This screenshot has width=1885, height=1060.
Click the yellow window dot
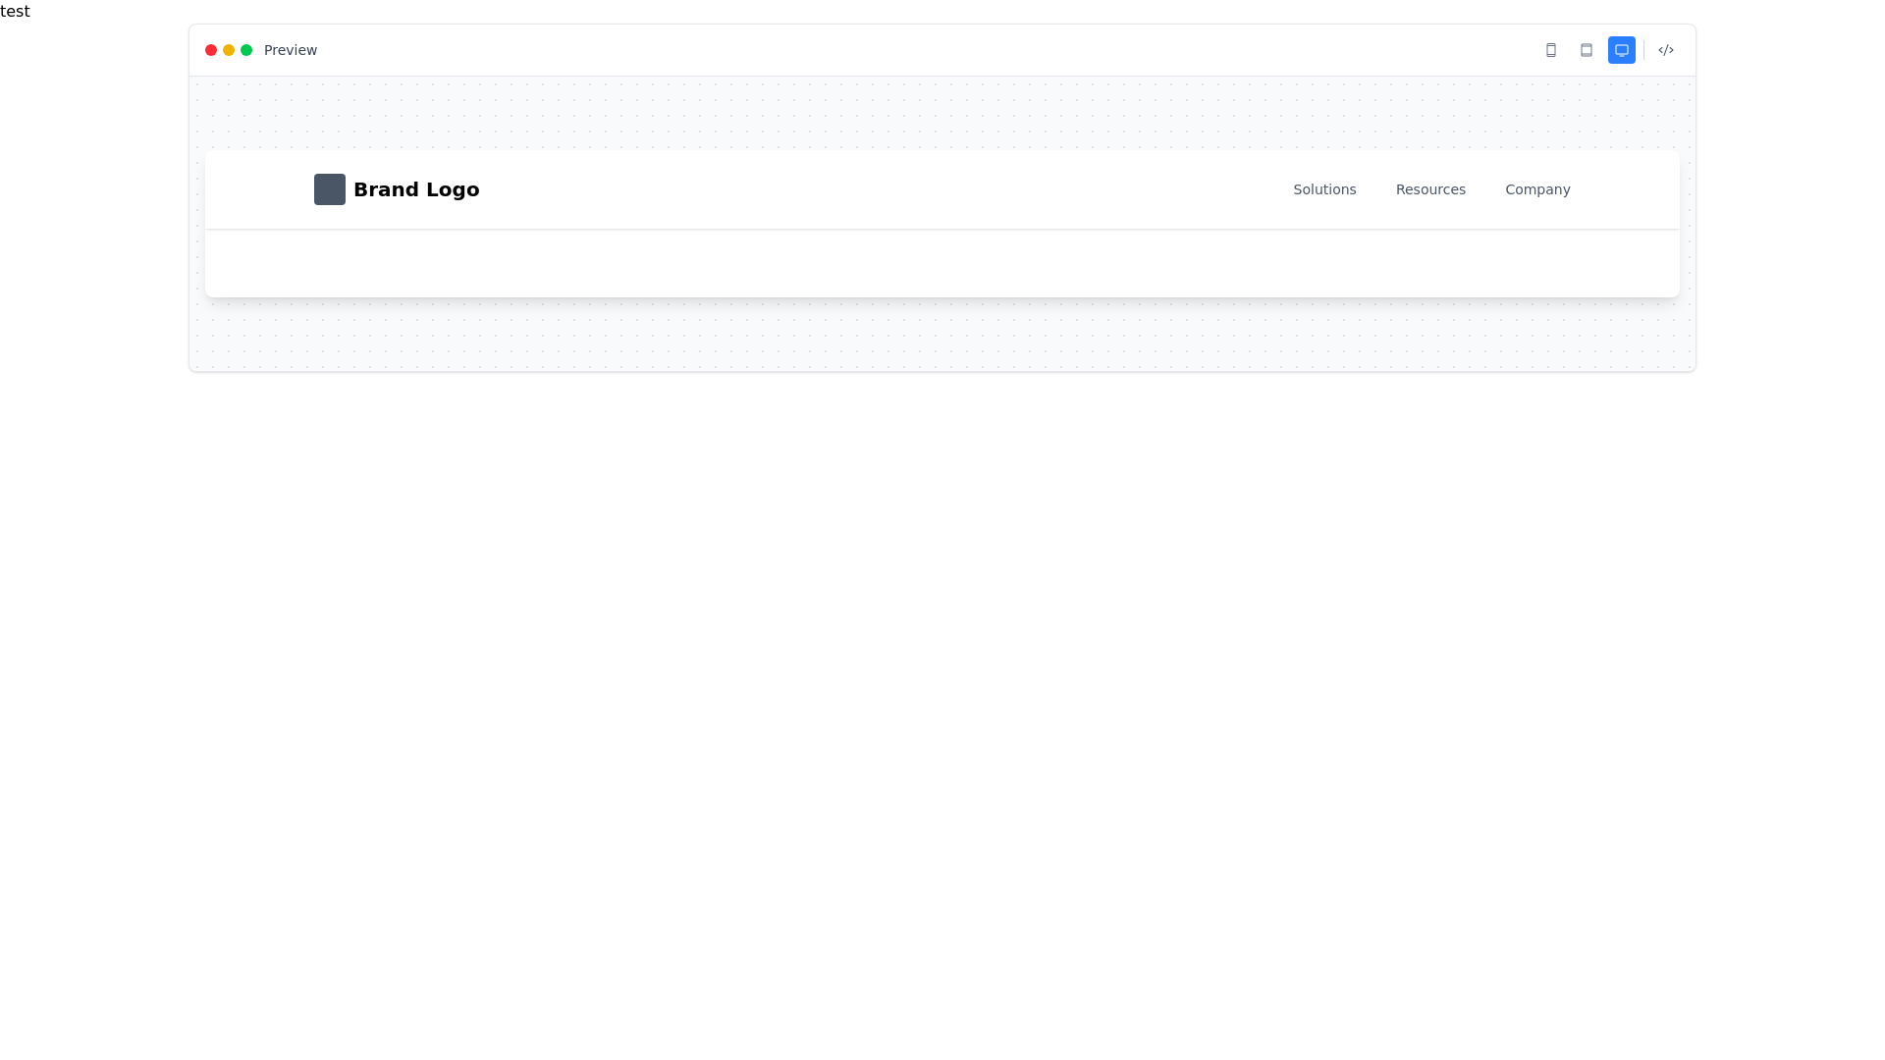coord(229,50)
